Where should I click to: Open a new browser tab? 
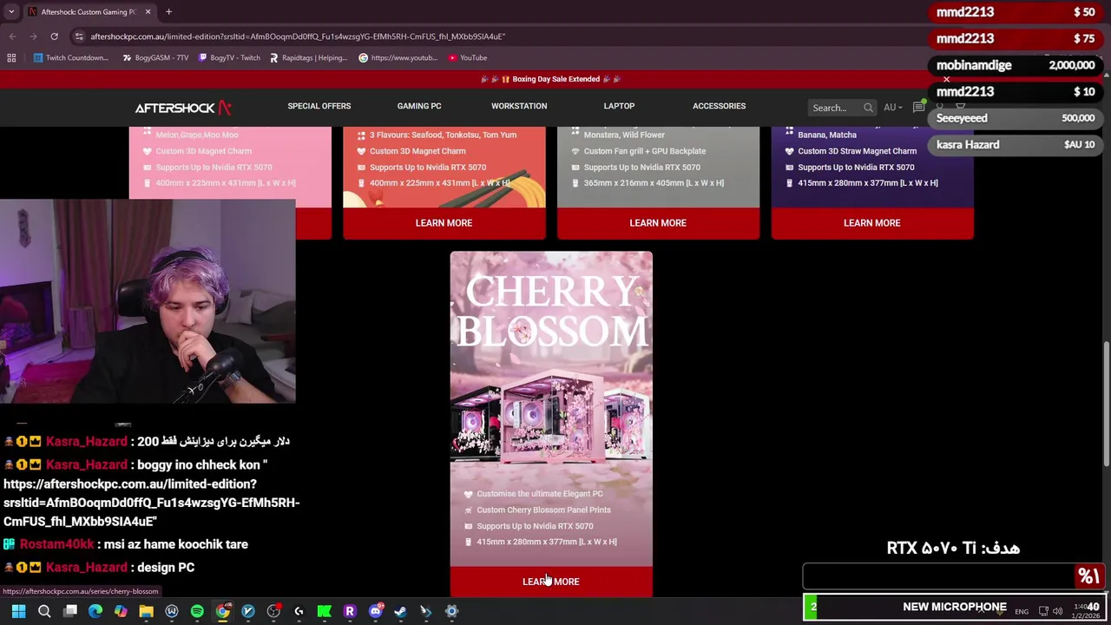point(168,11)
